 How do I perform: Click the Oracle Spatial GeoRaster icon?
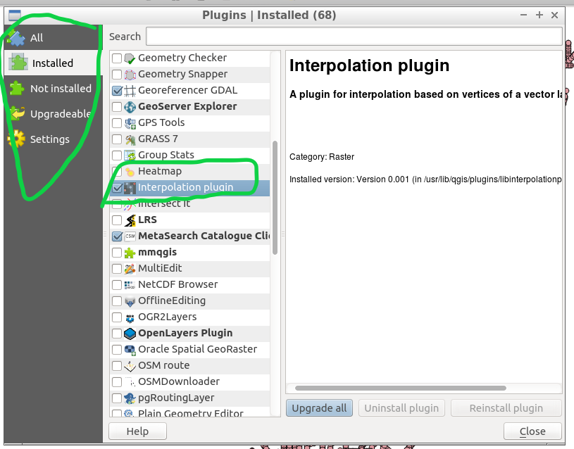(x=130, y=350)
